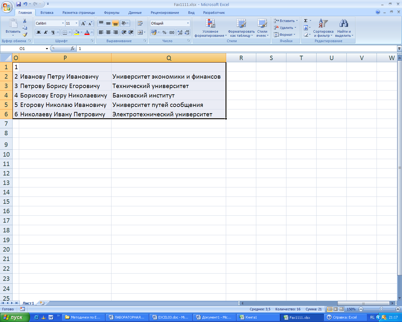Switch to the Вставка tab
Screen dimensions: 402x322
(x=47, y=13)
